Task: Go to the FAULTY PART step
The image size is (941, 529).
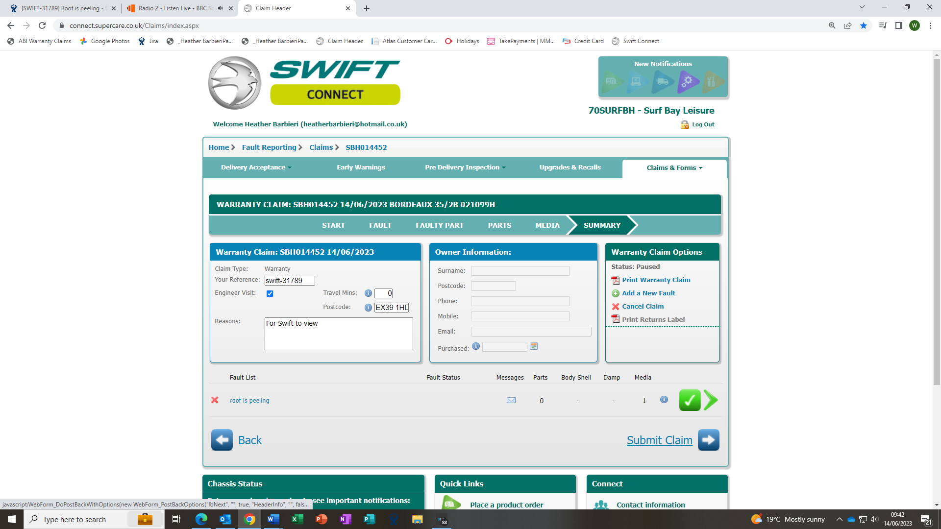Action: (x=439, y=225)
